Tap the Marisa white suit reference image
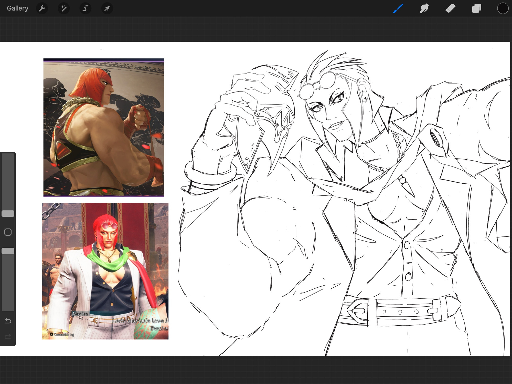Screen dimensions: 512x384 pyautogui.click(x=105, y=271)
